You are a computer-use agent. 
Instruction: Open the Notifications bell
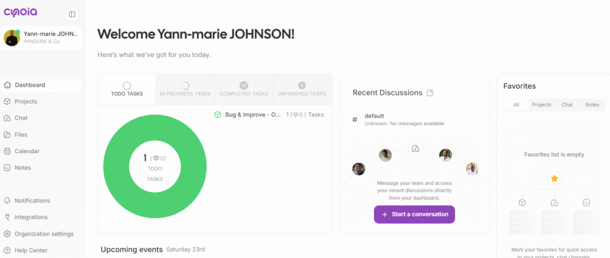(x=7, y=201)
